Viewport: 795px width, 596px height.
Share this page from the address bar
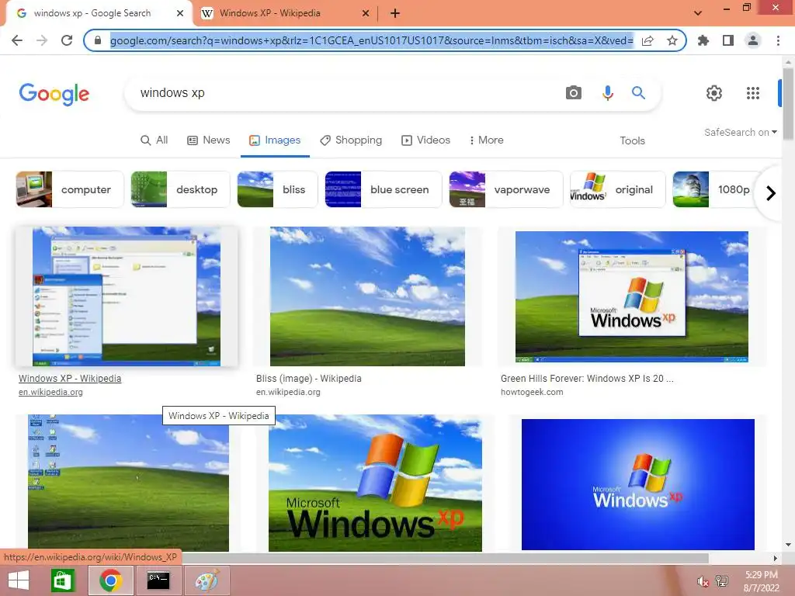[x=647, y=40]
